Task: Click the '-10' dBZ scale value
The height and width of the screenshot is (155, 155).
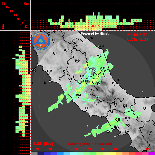Action: click(x=49, y=149)
